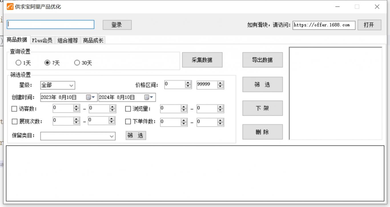Click the 价格区间 99999 spinner arrows
The height and width of the screenshot is (207, 390).
(x=220, y=85)
